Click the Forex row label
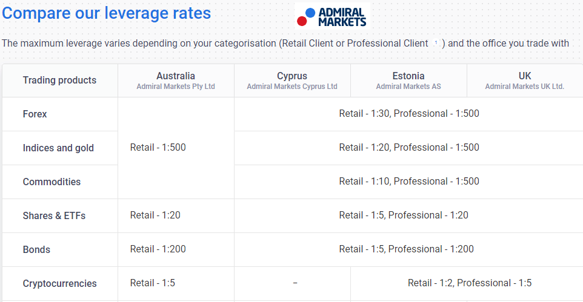The width and height of the screenshot is (583, 302). point(35,114)
